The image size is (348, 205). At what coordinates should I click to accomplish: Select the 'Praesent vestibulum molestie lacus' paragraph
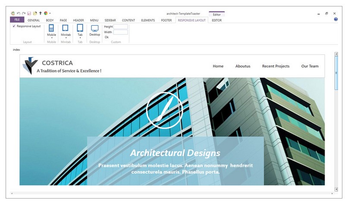pos(176,168)
